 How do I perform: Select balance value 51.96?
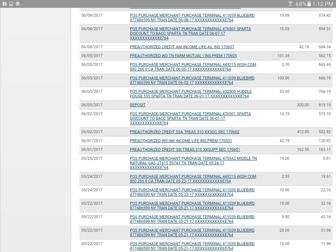point(326,230)
